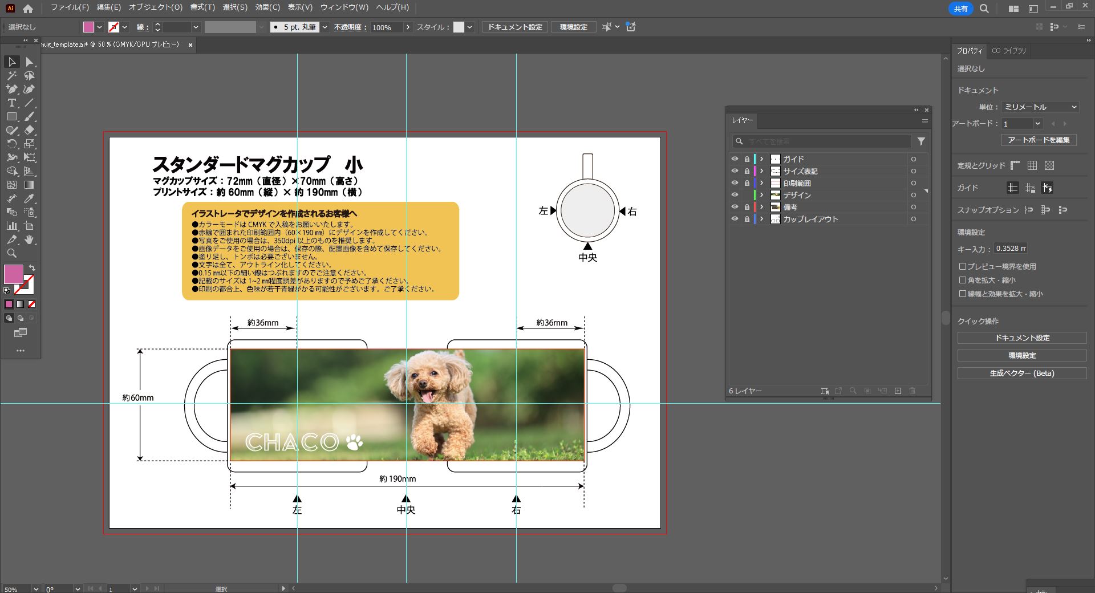Image resolution: width=1095 pixels, height=593 pixels.
Task: Enable 角を拡大・縮小 checkbox
Action: [963, 280]
